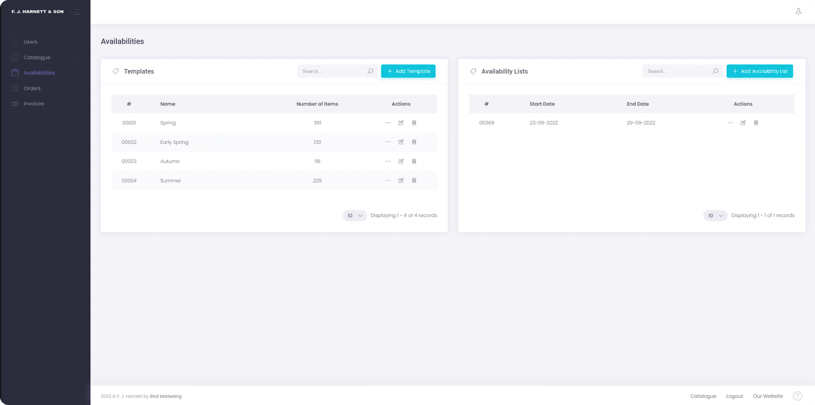The height and width of the screenshot is (405, 815).
Task: Click the Add Availability List button
Action: coord(759,71)
